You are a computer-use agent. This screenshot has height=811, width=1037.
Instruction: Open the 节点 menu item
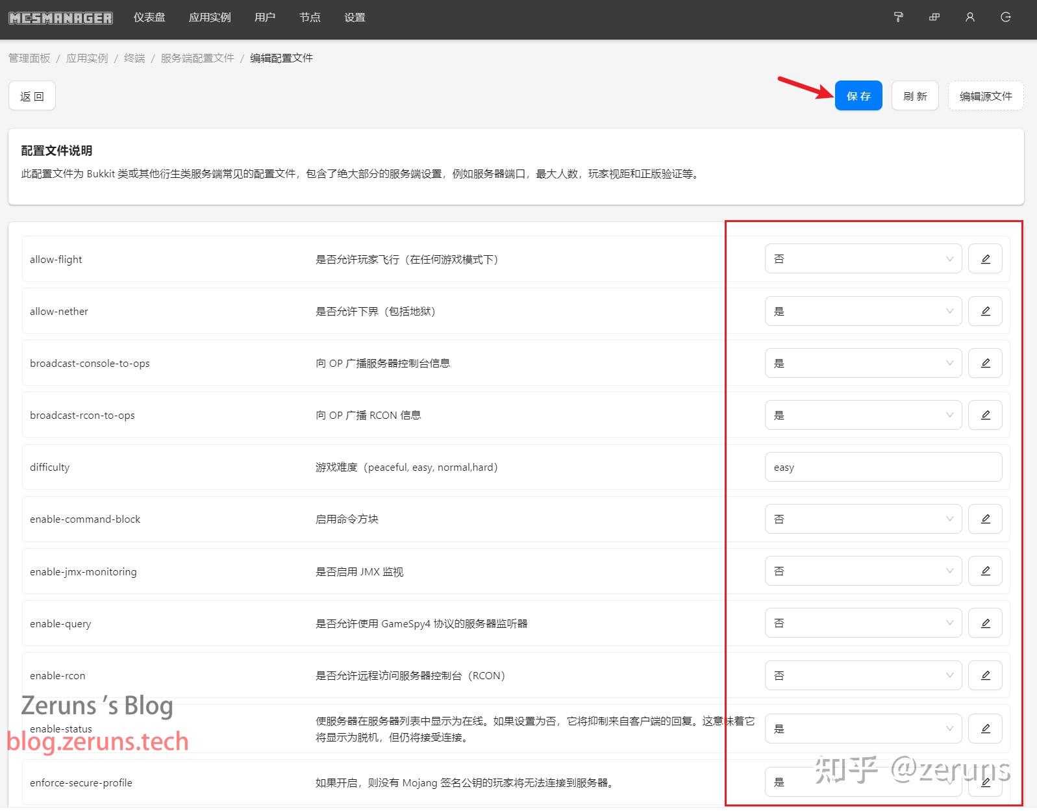310,18
